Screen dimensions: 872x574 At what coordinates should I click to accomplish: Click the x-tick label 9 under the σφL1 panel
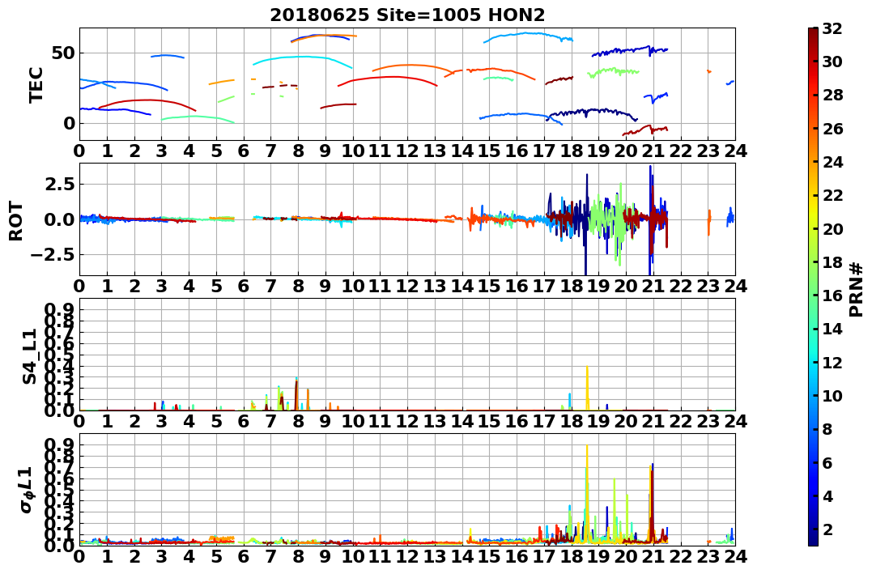(325, 556)
